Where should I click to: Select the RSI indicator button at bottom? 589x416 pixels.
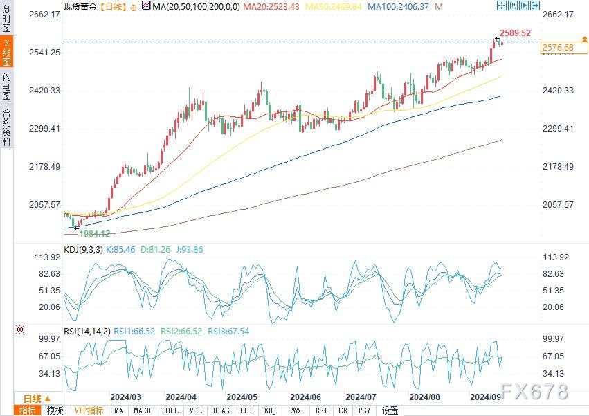[x=321, y=410]
